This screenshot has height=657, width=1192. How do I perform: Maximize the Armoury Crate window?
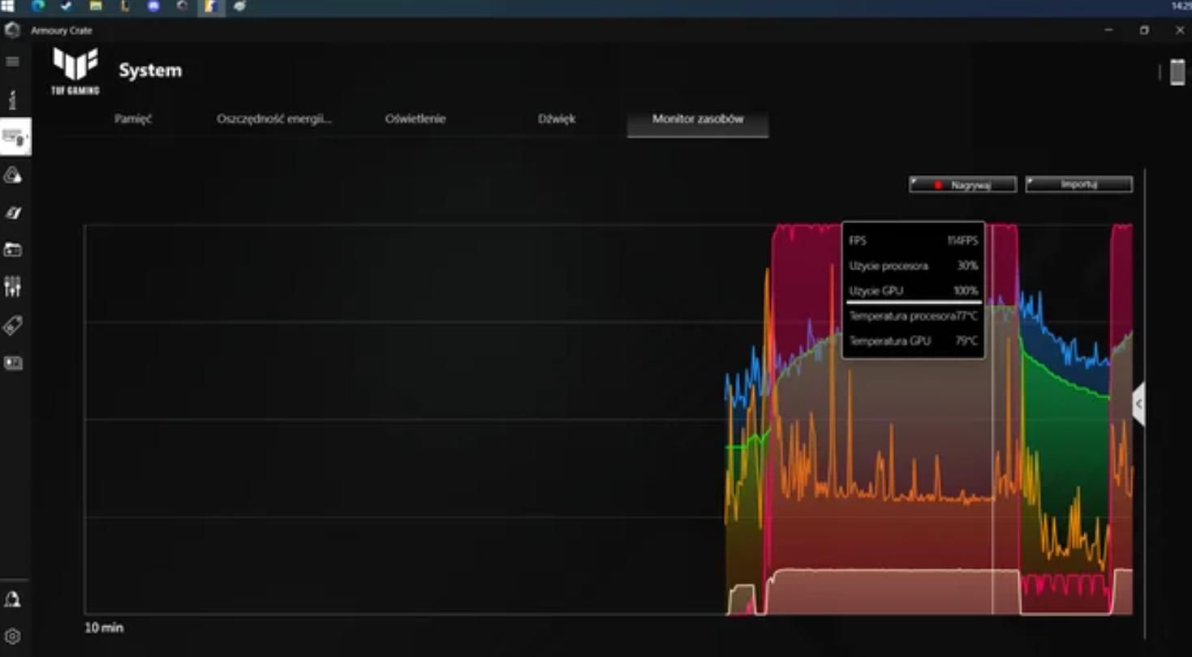click(1144, 30)
